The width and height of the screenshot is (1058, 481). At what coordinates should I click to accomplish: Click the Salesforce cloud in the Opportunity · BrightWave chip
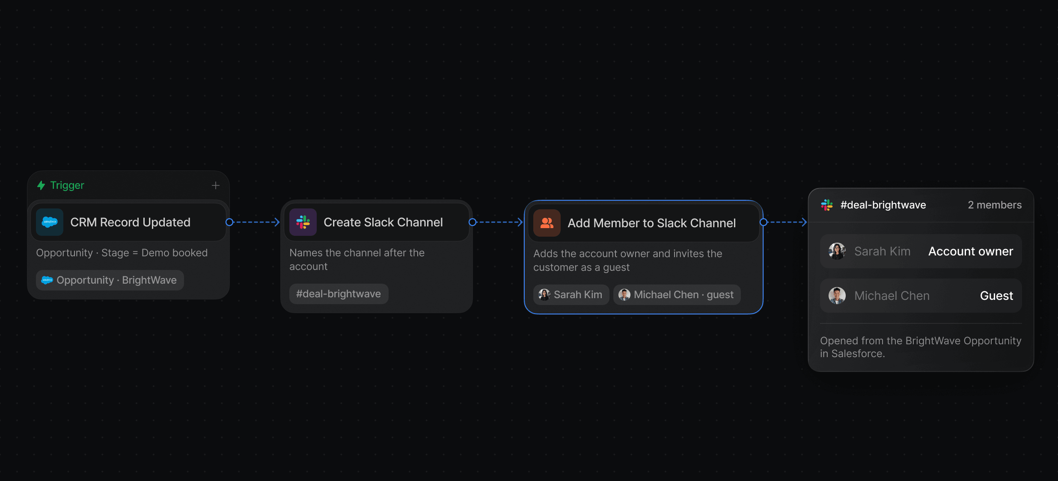coord(47,280)
